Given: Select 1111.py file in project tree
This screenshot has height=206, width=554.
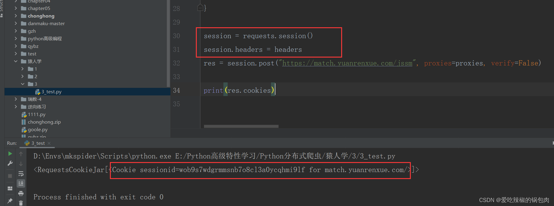Looking at the screenshot, I should coord(37,115).
